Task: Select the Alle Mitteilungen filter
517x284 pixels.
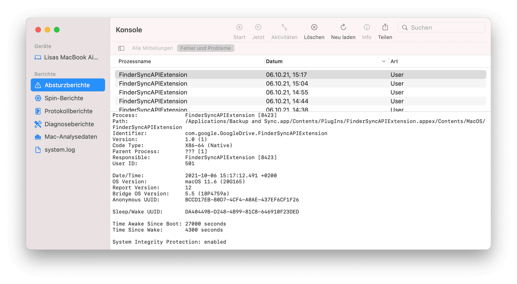Action: click(152, 48)
